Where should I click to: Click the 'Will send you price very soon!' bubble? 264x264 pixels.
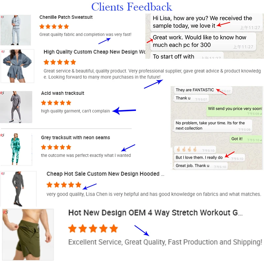point(235,111)
